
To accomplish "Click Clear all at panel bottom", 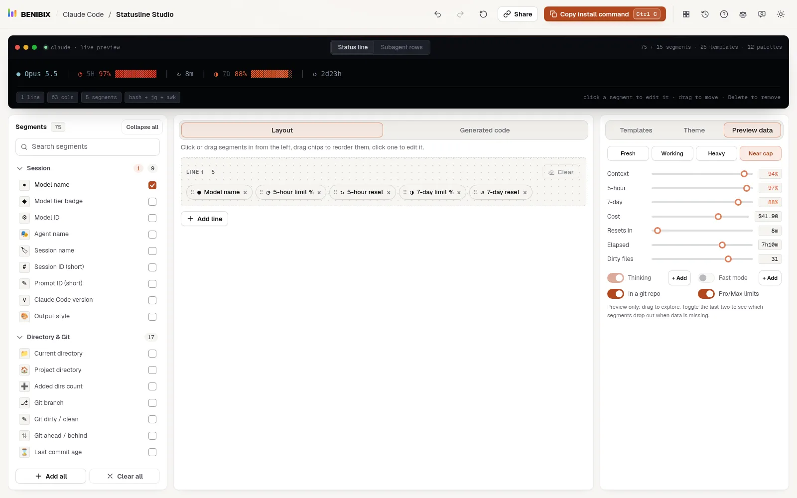I will pyautogui.click(x=125, y=476).
